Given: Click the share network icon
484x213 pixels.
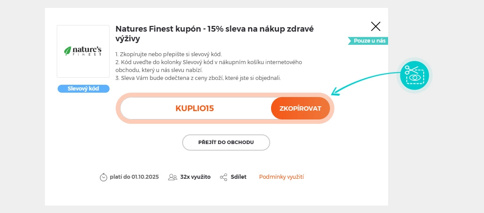Looking at the screenshot, I should point(224,177).
